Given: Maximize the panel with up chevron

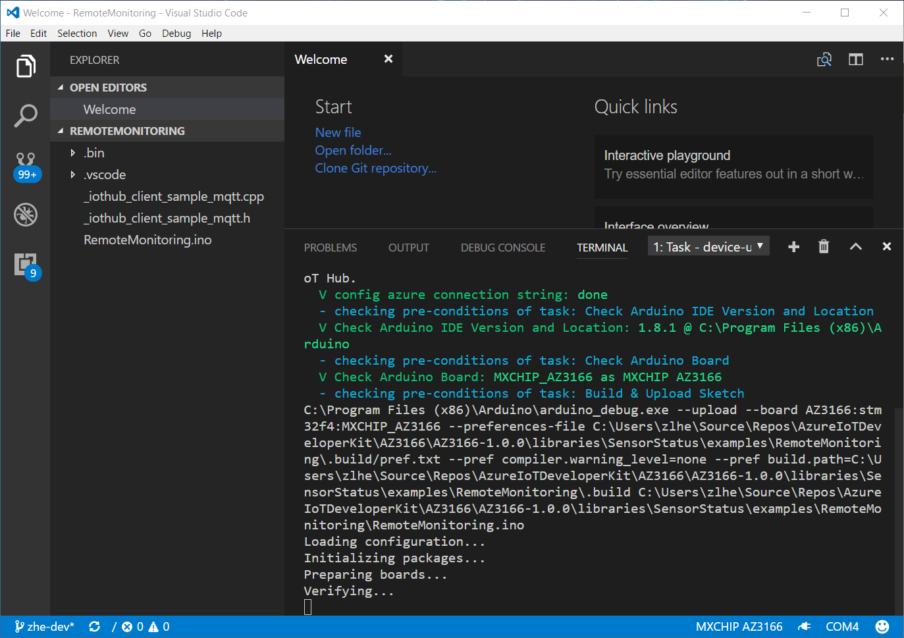Looking at the screenshot, I should [x=855, y=246].
